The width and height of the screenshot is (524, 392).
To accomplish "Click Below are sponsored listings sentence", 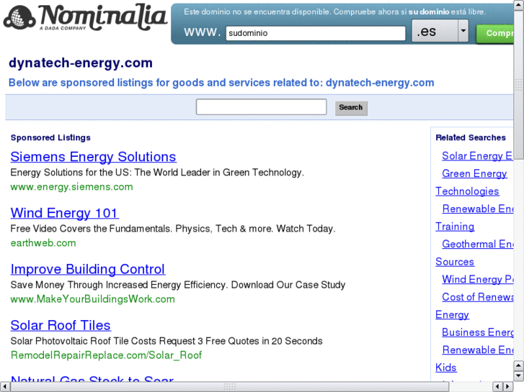I will [x=221, y=83].
